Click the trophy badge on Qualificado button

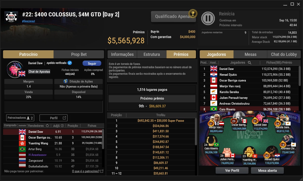(x=193, y=14)
